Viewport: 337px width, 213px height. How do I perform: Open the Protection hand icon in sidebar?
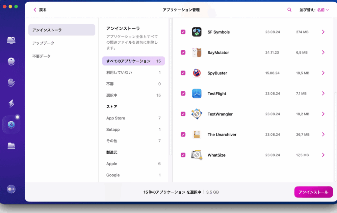tap(11, 82)
